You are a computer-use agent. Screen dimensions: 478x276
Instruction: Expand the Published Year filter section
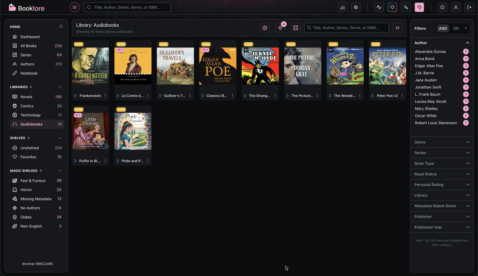[442, 227]
